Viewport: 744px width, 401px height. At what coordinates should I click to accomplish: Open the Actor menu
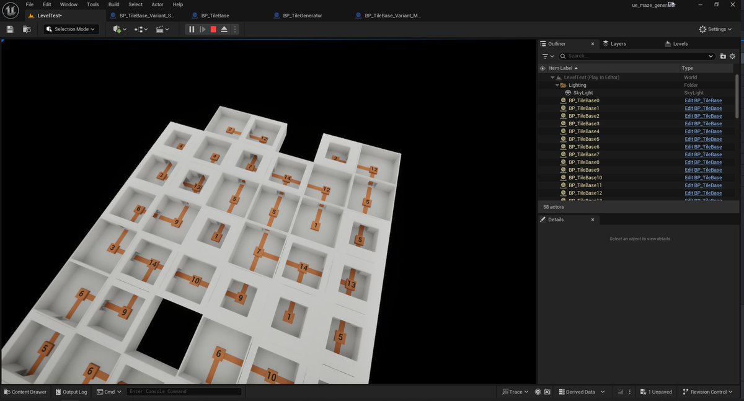157,4
